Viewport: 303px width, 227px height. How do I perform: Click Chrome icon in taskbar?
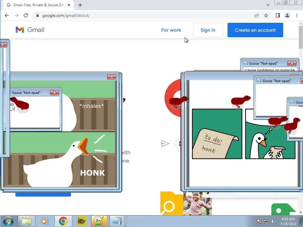pos(63,221)
